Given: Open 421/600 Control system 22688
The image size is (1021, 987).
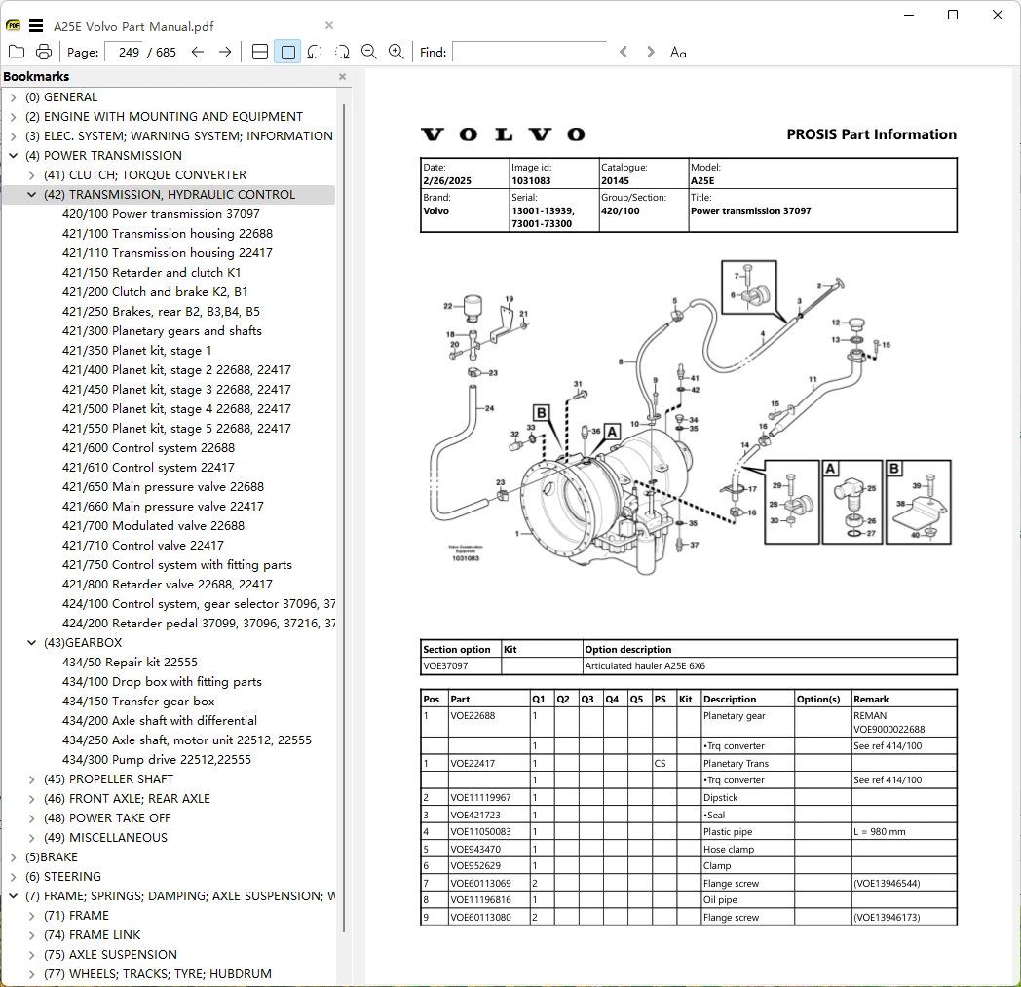Looking at the screenshot, I should coord(148,448).
